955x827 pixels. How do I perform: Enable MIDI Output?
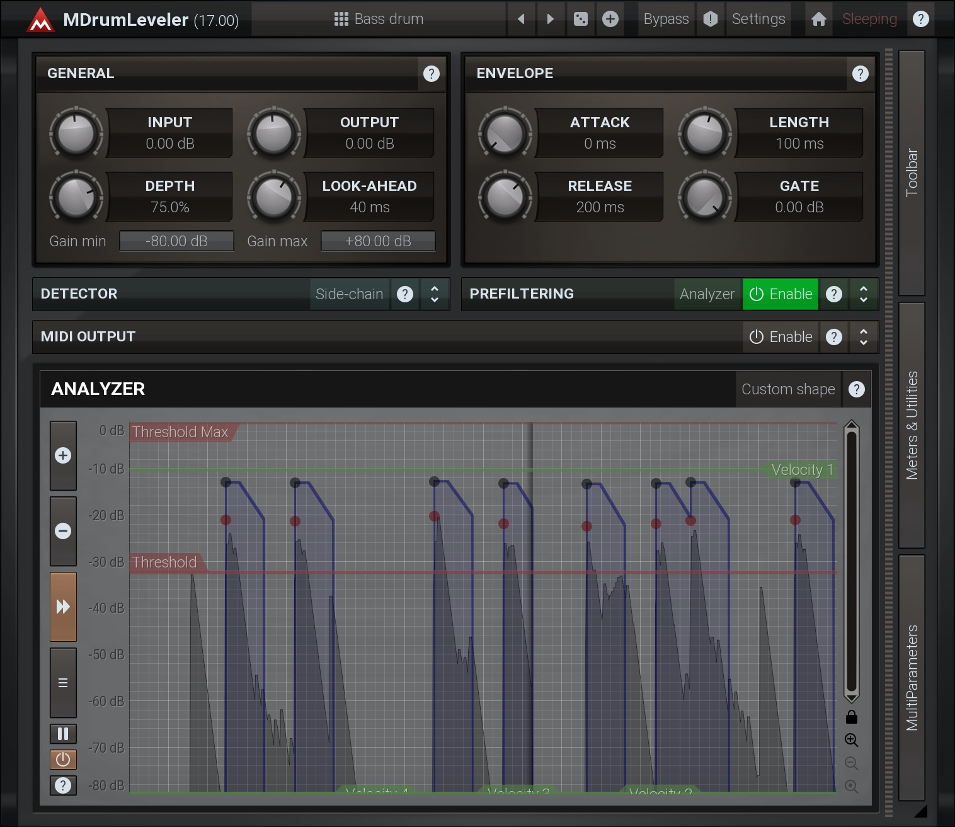[x=780, y=337]
